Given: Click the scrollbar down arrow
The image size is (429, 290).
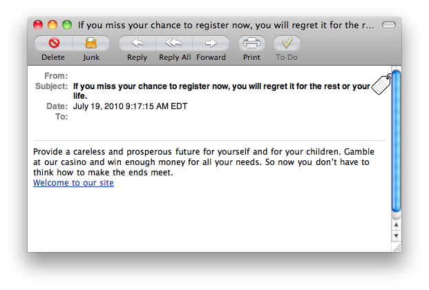Looking at the screenshot, I should click(x=396, y=235).
